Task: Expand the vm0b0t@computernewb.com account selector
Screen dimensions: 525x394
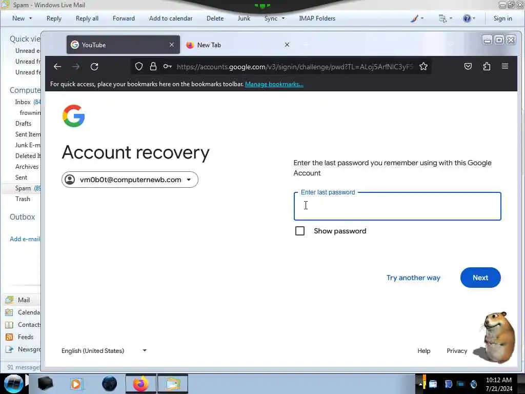Action: coord(130,180)
